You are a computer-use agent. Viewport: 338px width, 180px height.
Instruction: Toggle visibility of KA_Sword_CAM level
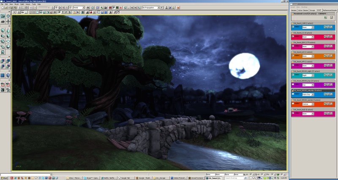293,27
